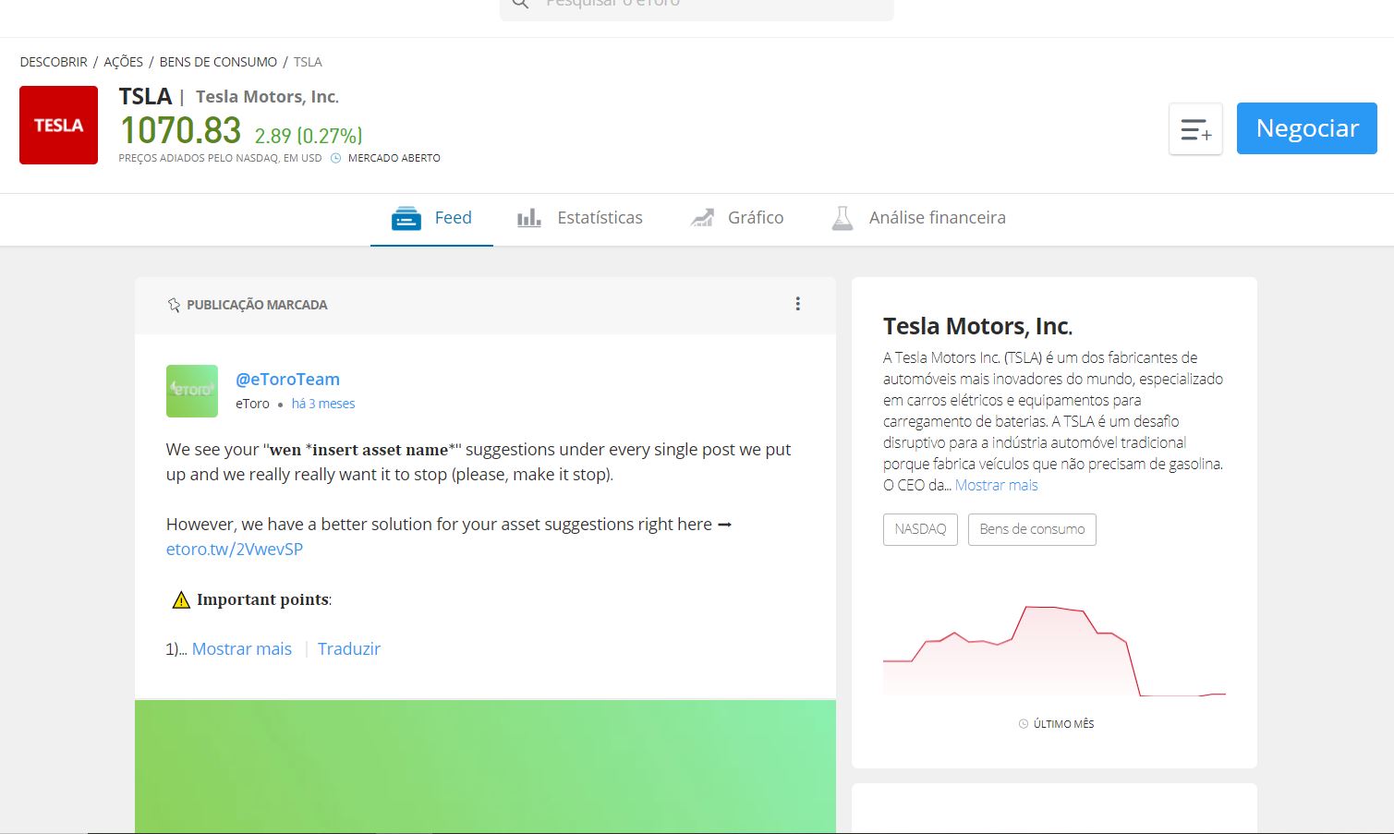Image resolution: width=1394 pixels, height=834 pixels.
Task: Open the Análise financeira tab
Action: [918, 218]
